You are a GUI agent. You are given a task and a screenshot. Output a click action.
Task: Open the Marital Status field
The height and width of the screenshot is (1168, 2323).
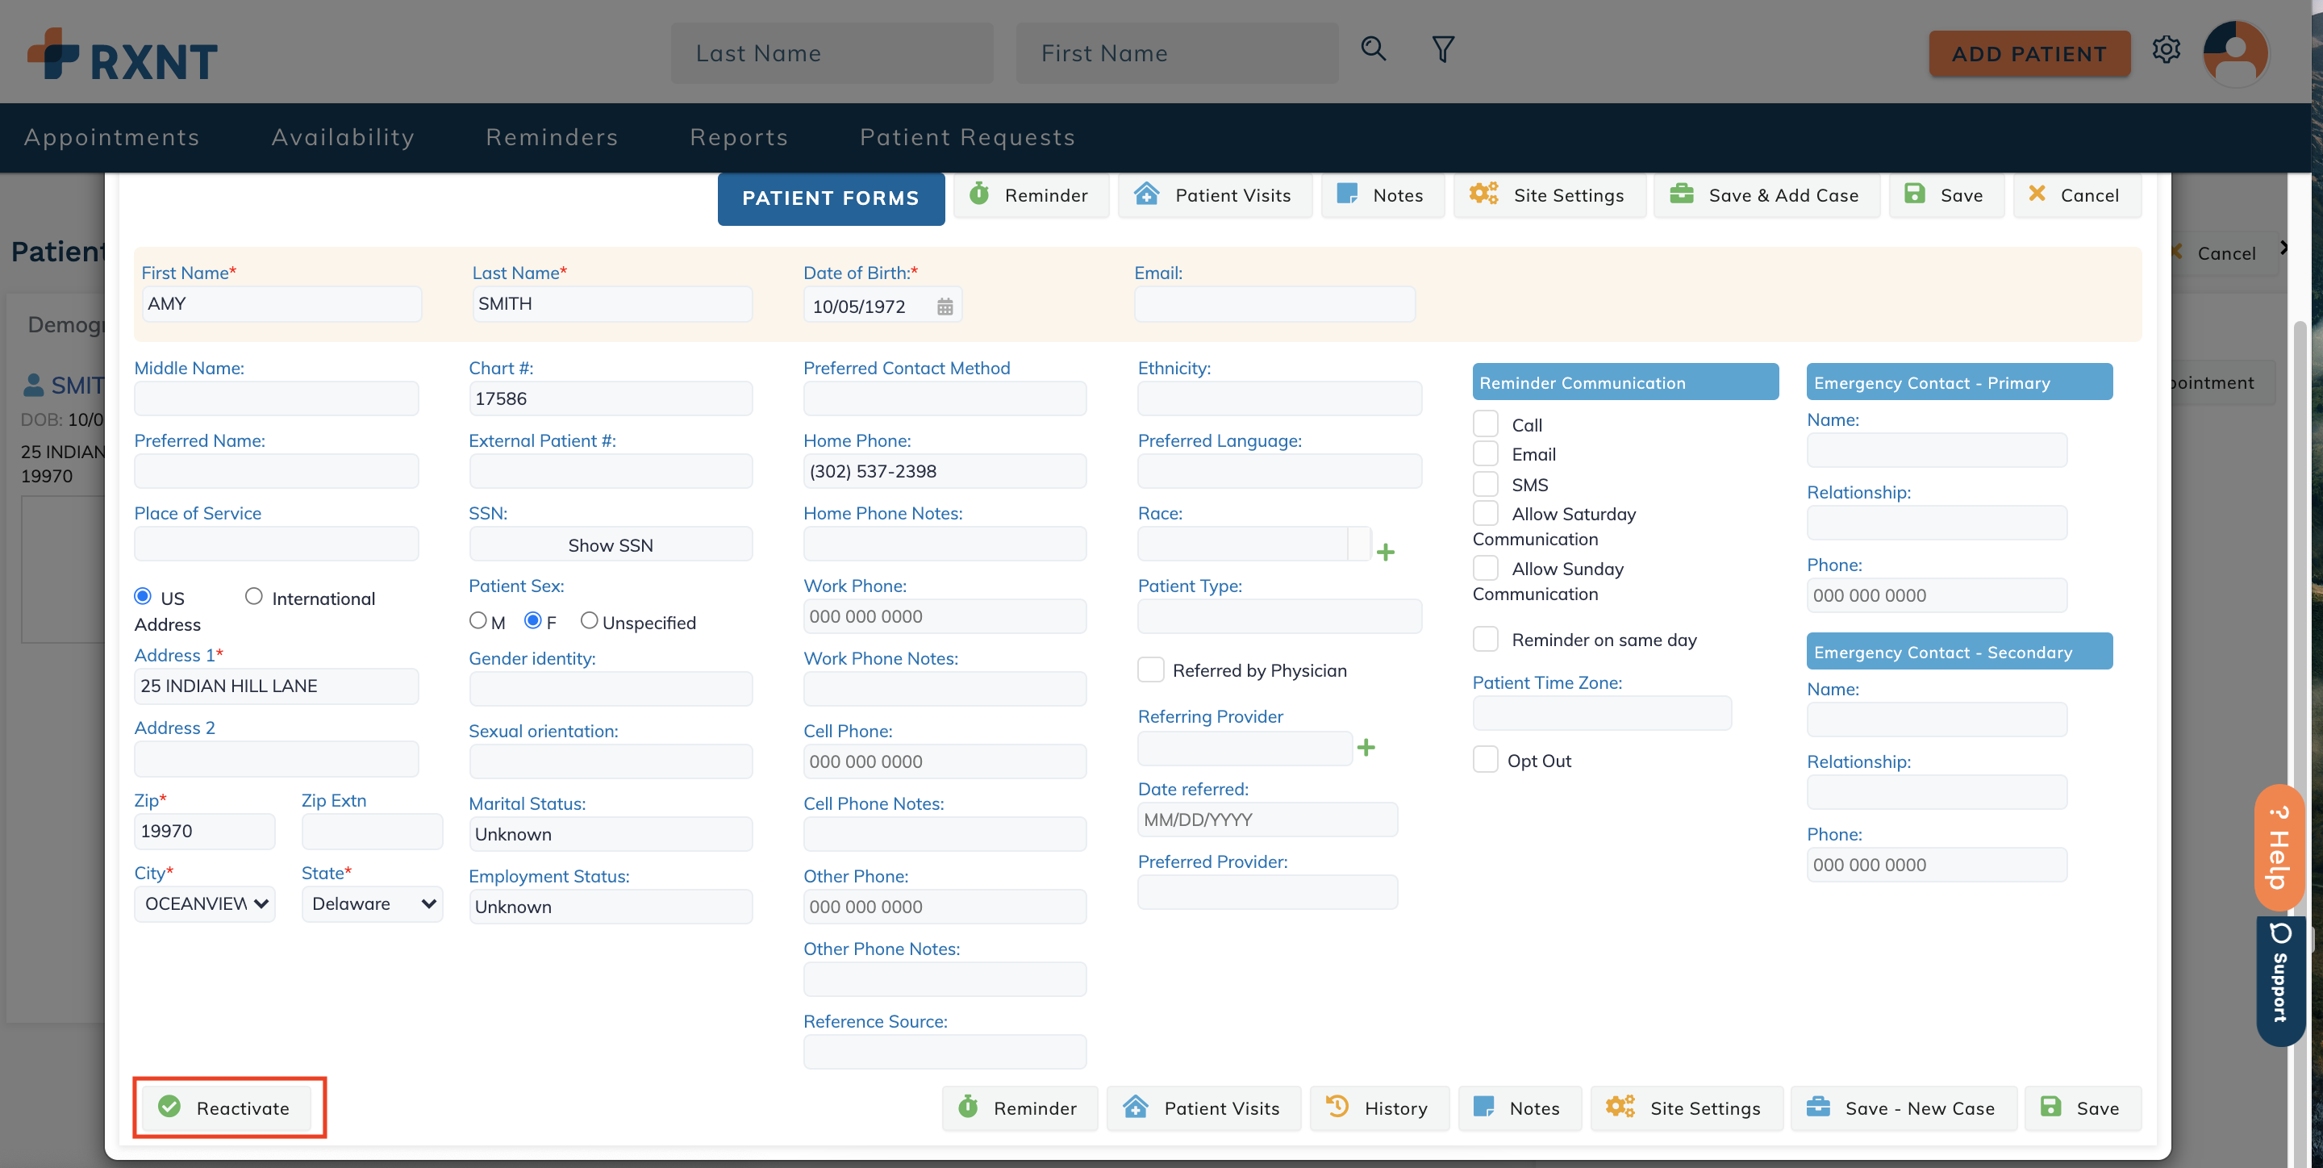click(x=611, y=834)
